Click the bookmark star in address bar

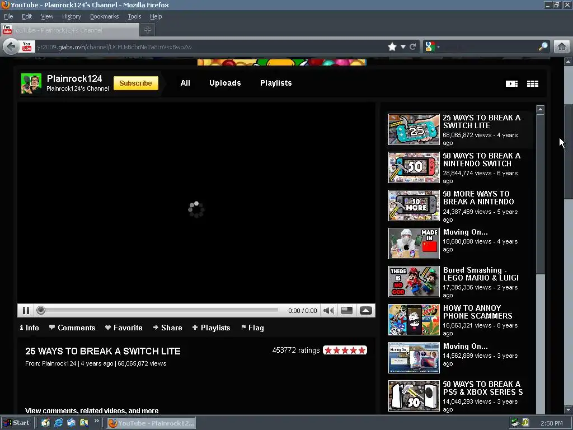tap(392, 47)
